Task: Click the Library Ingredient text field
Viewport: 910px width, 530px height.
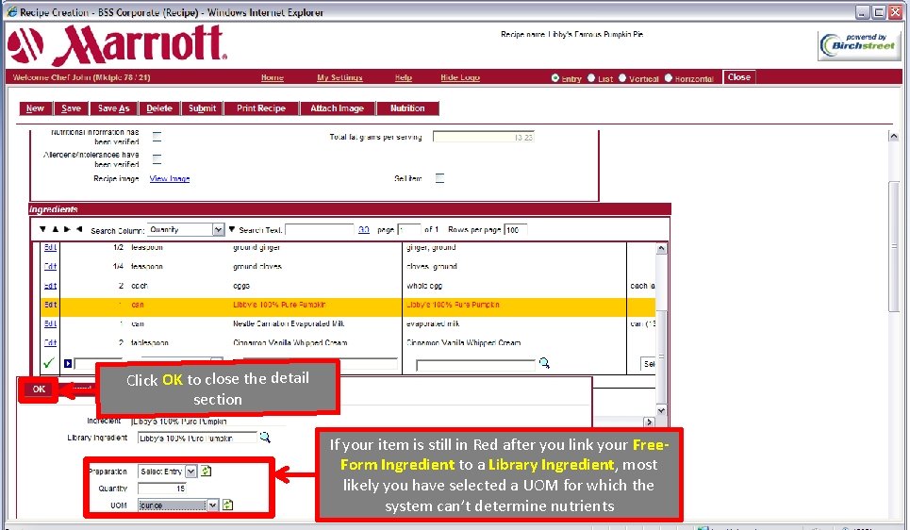Action: pos(197,439)
